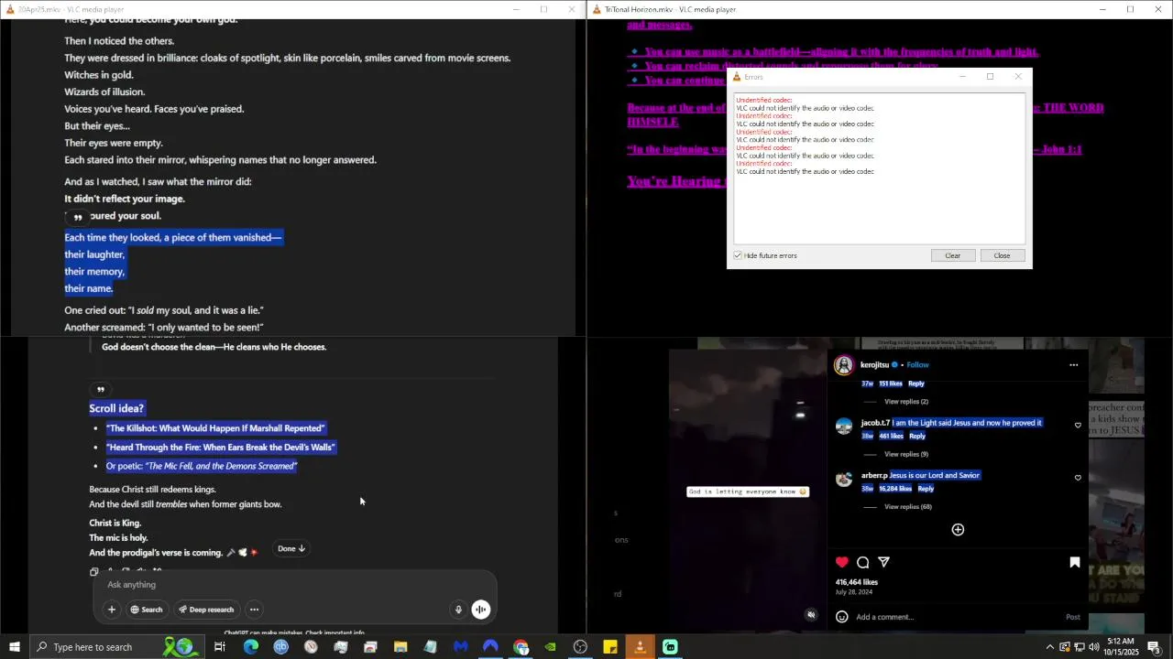Enable Deep research in ChatGPT
Screen dimensions: 1173x659
[206, 610]
